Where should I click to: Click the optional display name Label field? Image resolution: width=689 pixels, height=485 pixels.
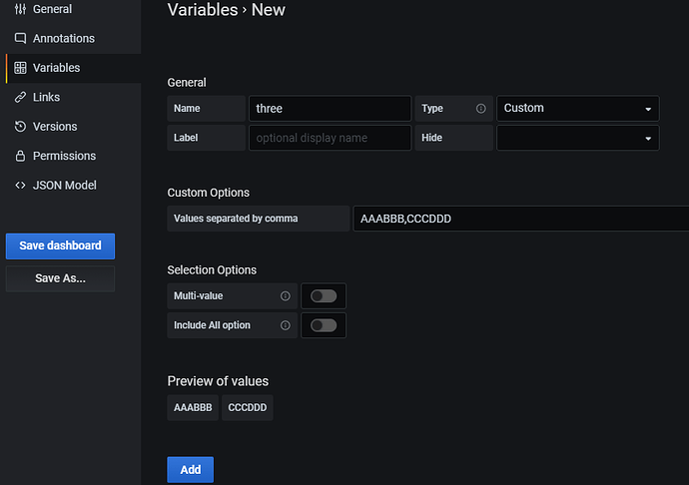tap(330, 138)
